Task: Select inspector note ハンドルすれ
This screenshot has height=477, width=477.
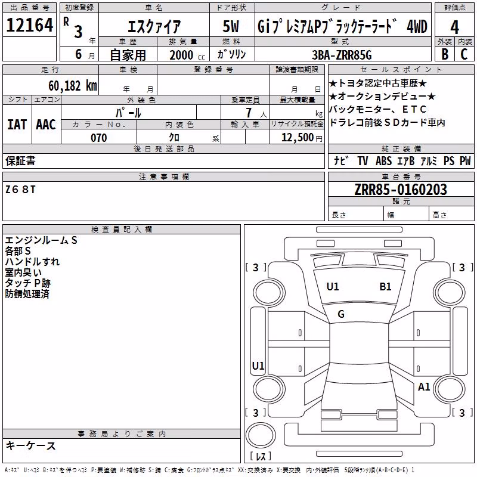Action: (32, 262)
